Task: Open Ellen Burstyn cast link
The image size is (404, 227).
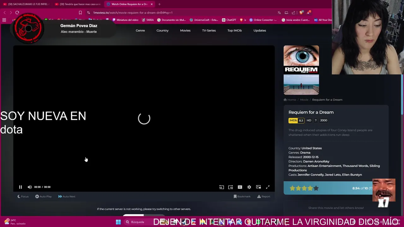Action: coord(352,175)
